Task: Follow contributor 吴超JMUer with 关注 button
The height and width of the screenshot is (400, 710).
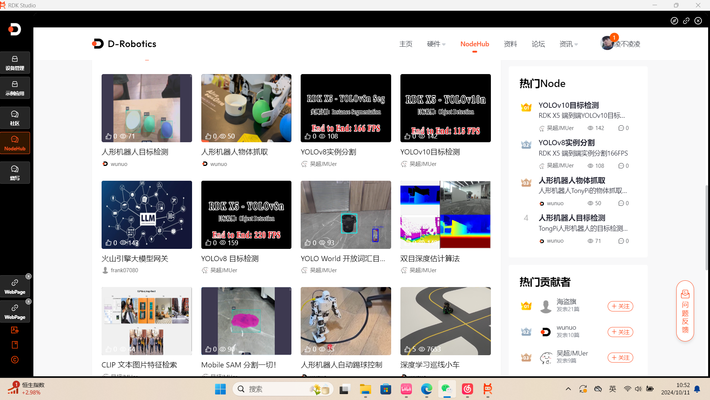Action: pos(620,358)
